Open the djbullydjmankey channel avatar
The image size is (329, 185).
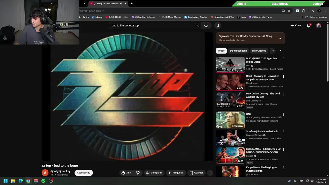[45, 173]
